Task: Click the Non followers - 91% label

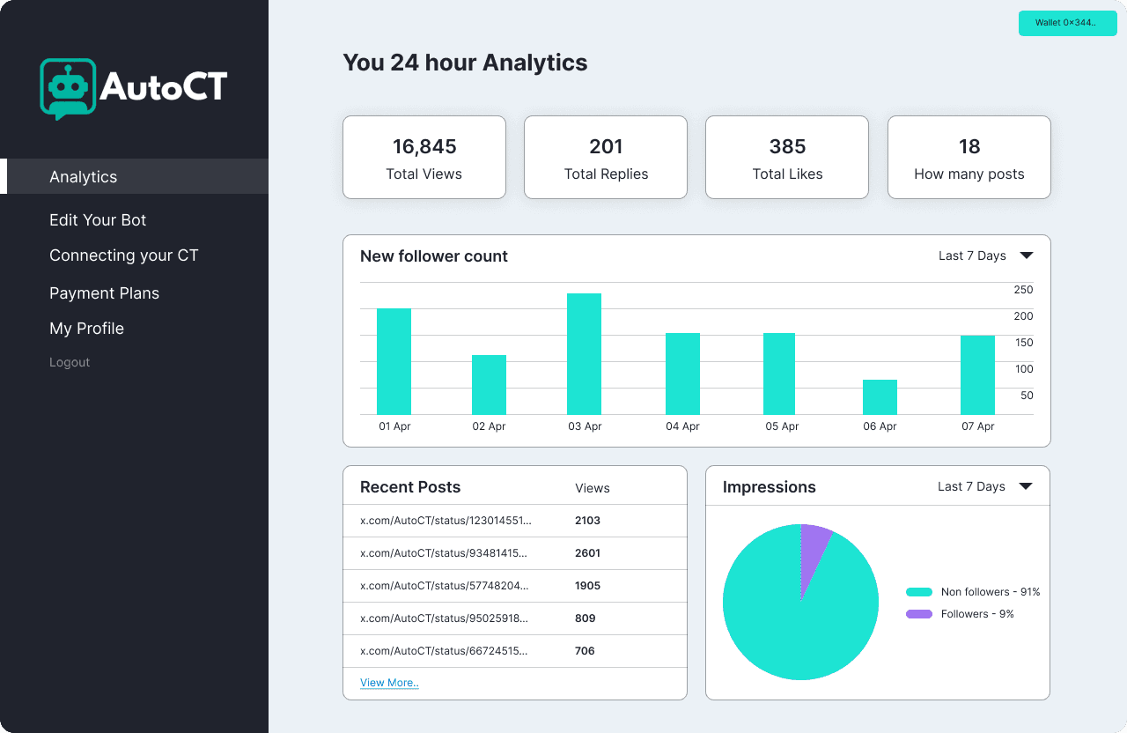Action: pyautogui.click(x=991, y=592)
